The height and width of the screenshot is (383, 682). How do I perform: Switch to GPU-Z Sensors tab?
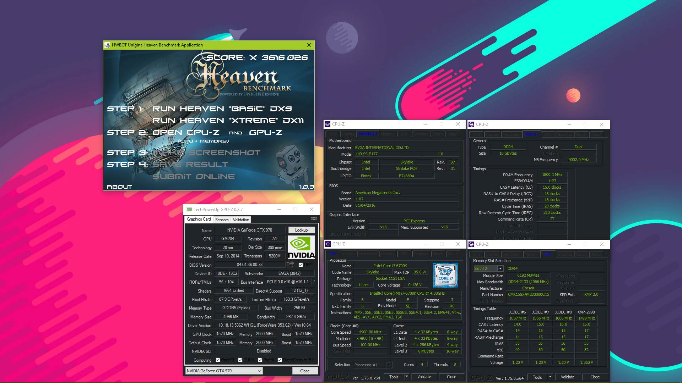(222, 220)
